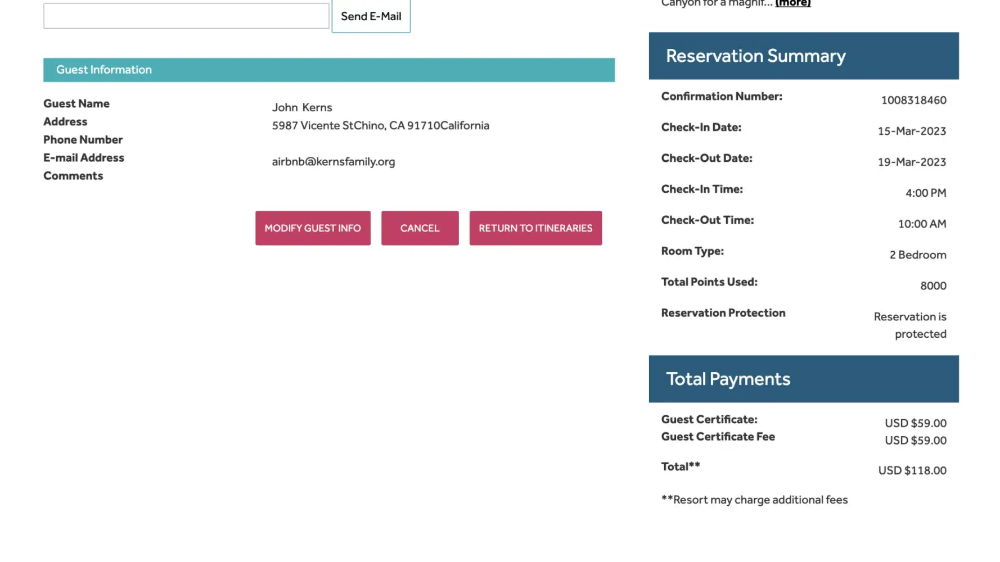
Task: Click the total amount USD $118.00
Action: pos(912,470)
